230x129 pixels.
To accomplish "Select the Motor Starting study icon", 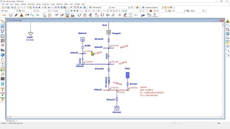I will pos(27,15).
